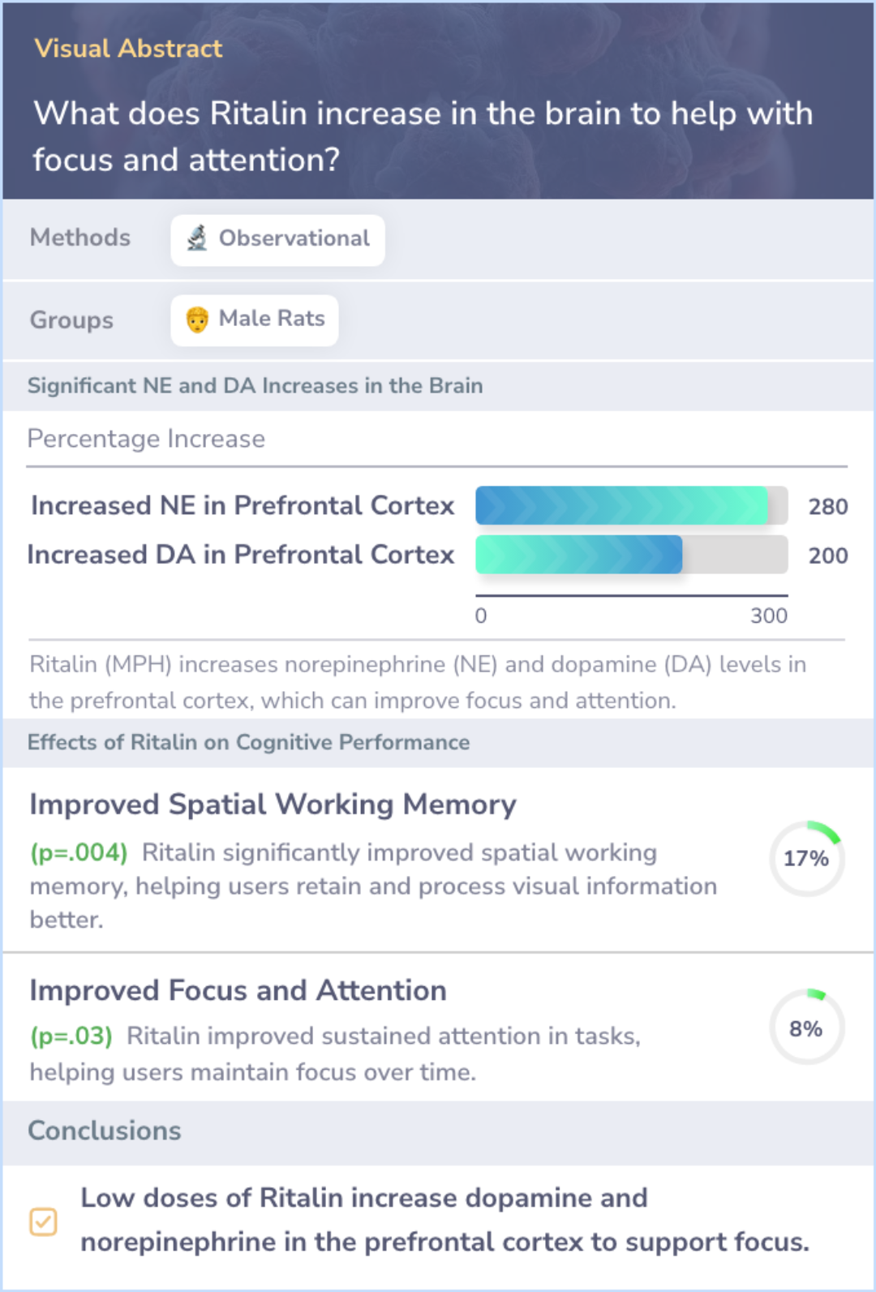
Task: Click the Improved Focus and Attention heading
Action: (238, 990)
